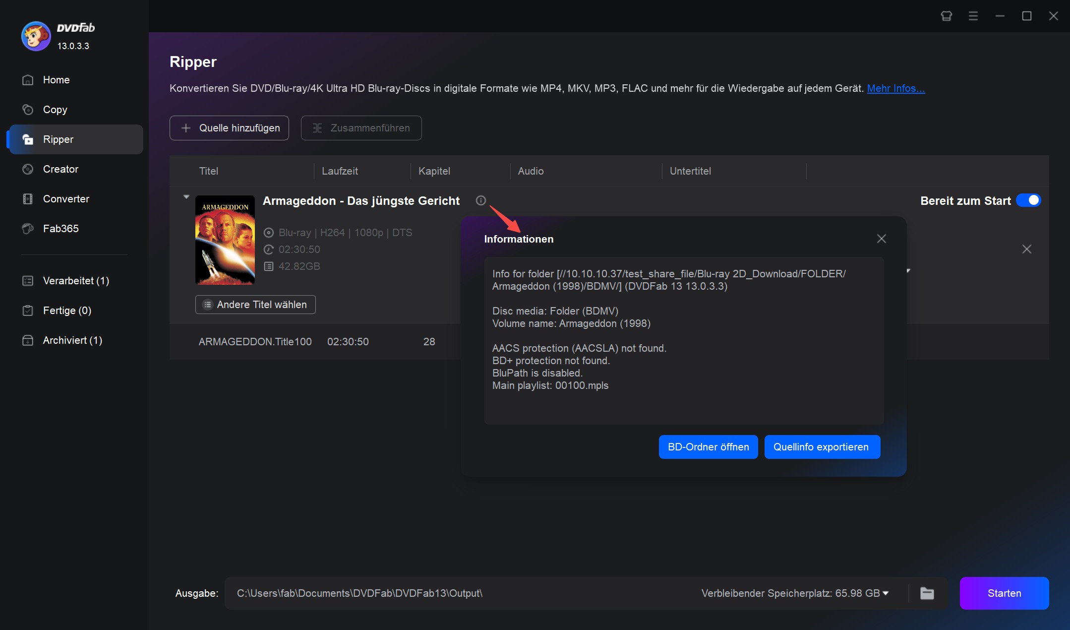1070x630 pixels.
Task: Click the Archiviert box icon
Action: tap(28, 340)
